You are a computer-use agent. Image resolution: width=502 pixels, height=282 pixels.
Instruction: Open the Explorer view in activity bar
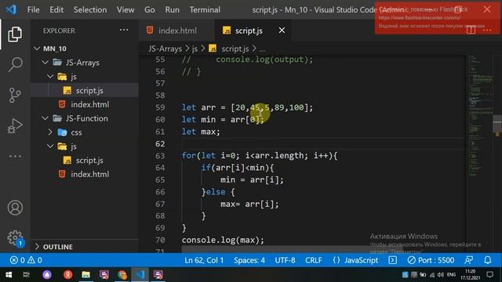(15, 34)
